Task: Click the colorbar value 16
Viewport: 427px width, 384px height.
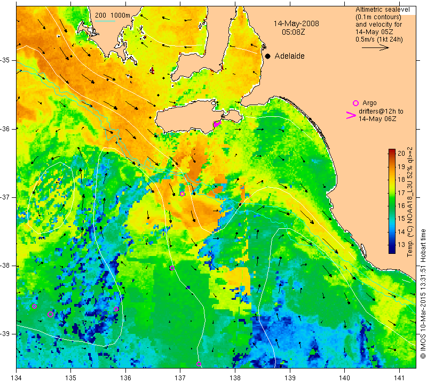Action: click(401, 205)
